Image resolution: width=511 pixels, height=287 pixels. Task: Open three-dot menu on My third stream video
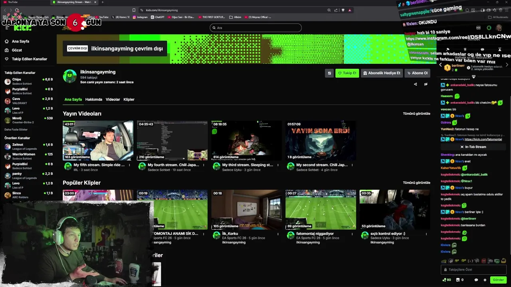(278, 165)
